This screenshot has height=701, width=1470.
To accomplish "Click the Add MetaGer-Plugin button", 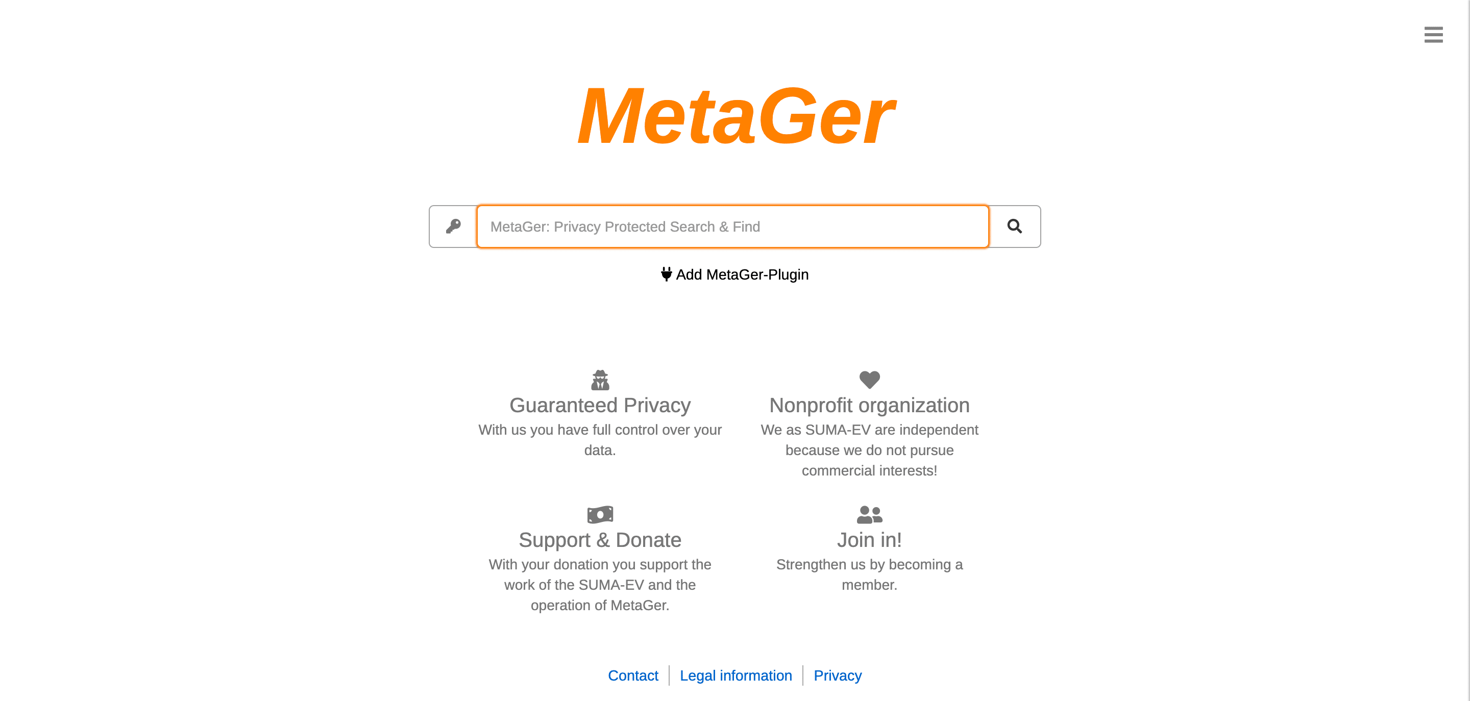I will [x=734, y=274].
